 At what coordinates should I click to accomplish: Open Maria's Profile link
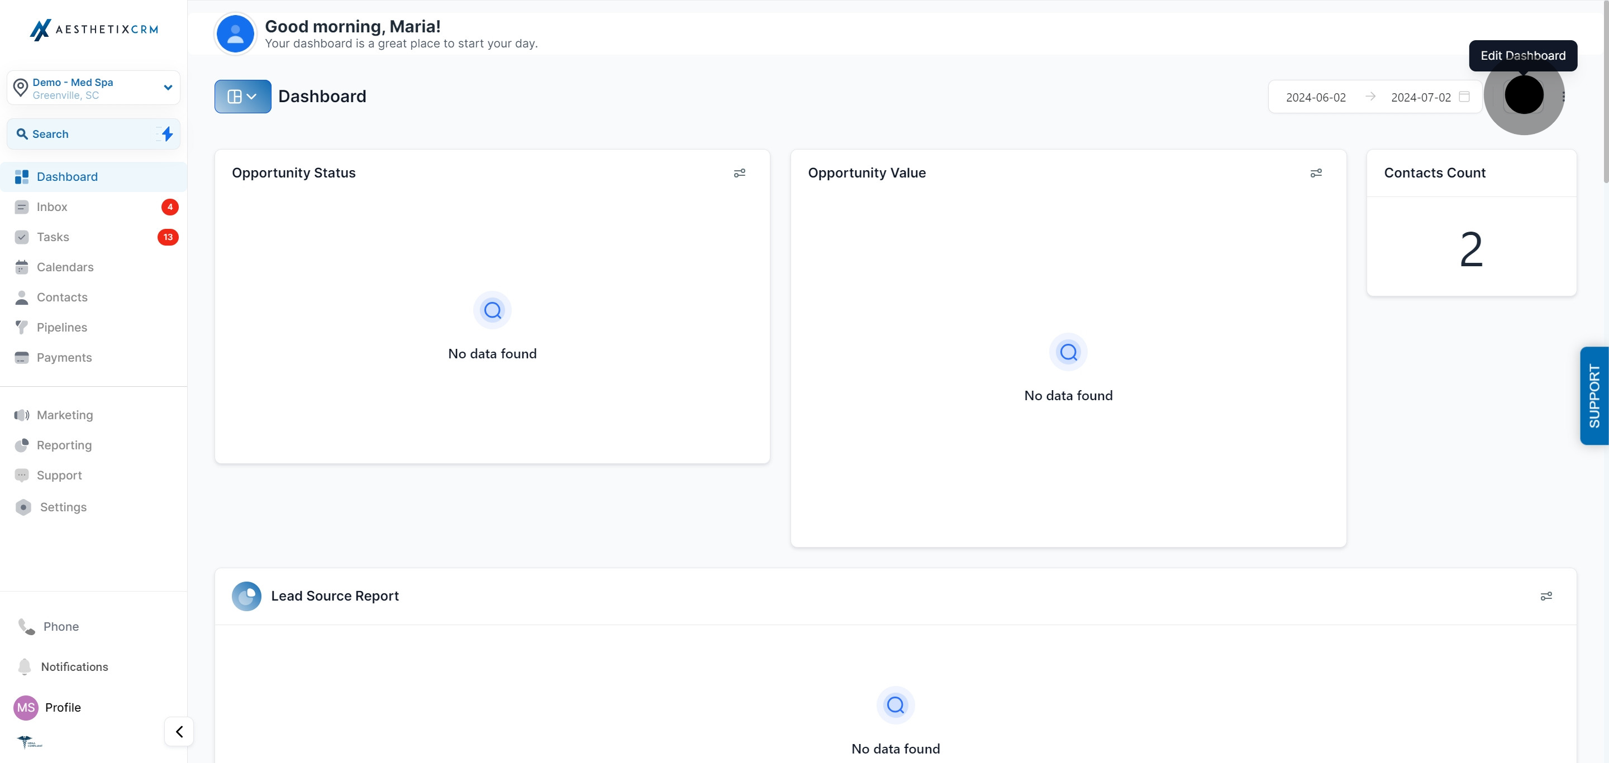click(x=63, y=708)
